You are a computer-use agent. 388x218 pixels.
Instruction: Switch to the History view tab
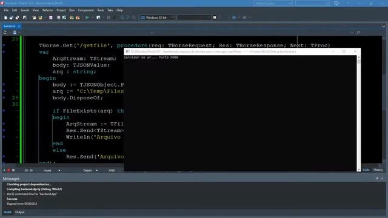378,170
